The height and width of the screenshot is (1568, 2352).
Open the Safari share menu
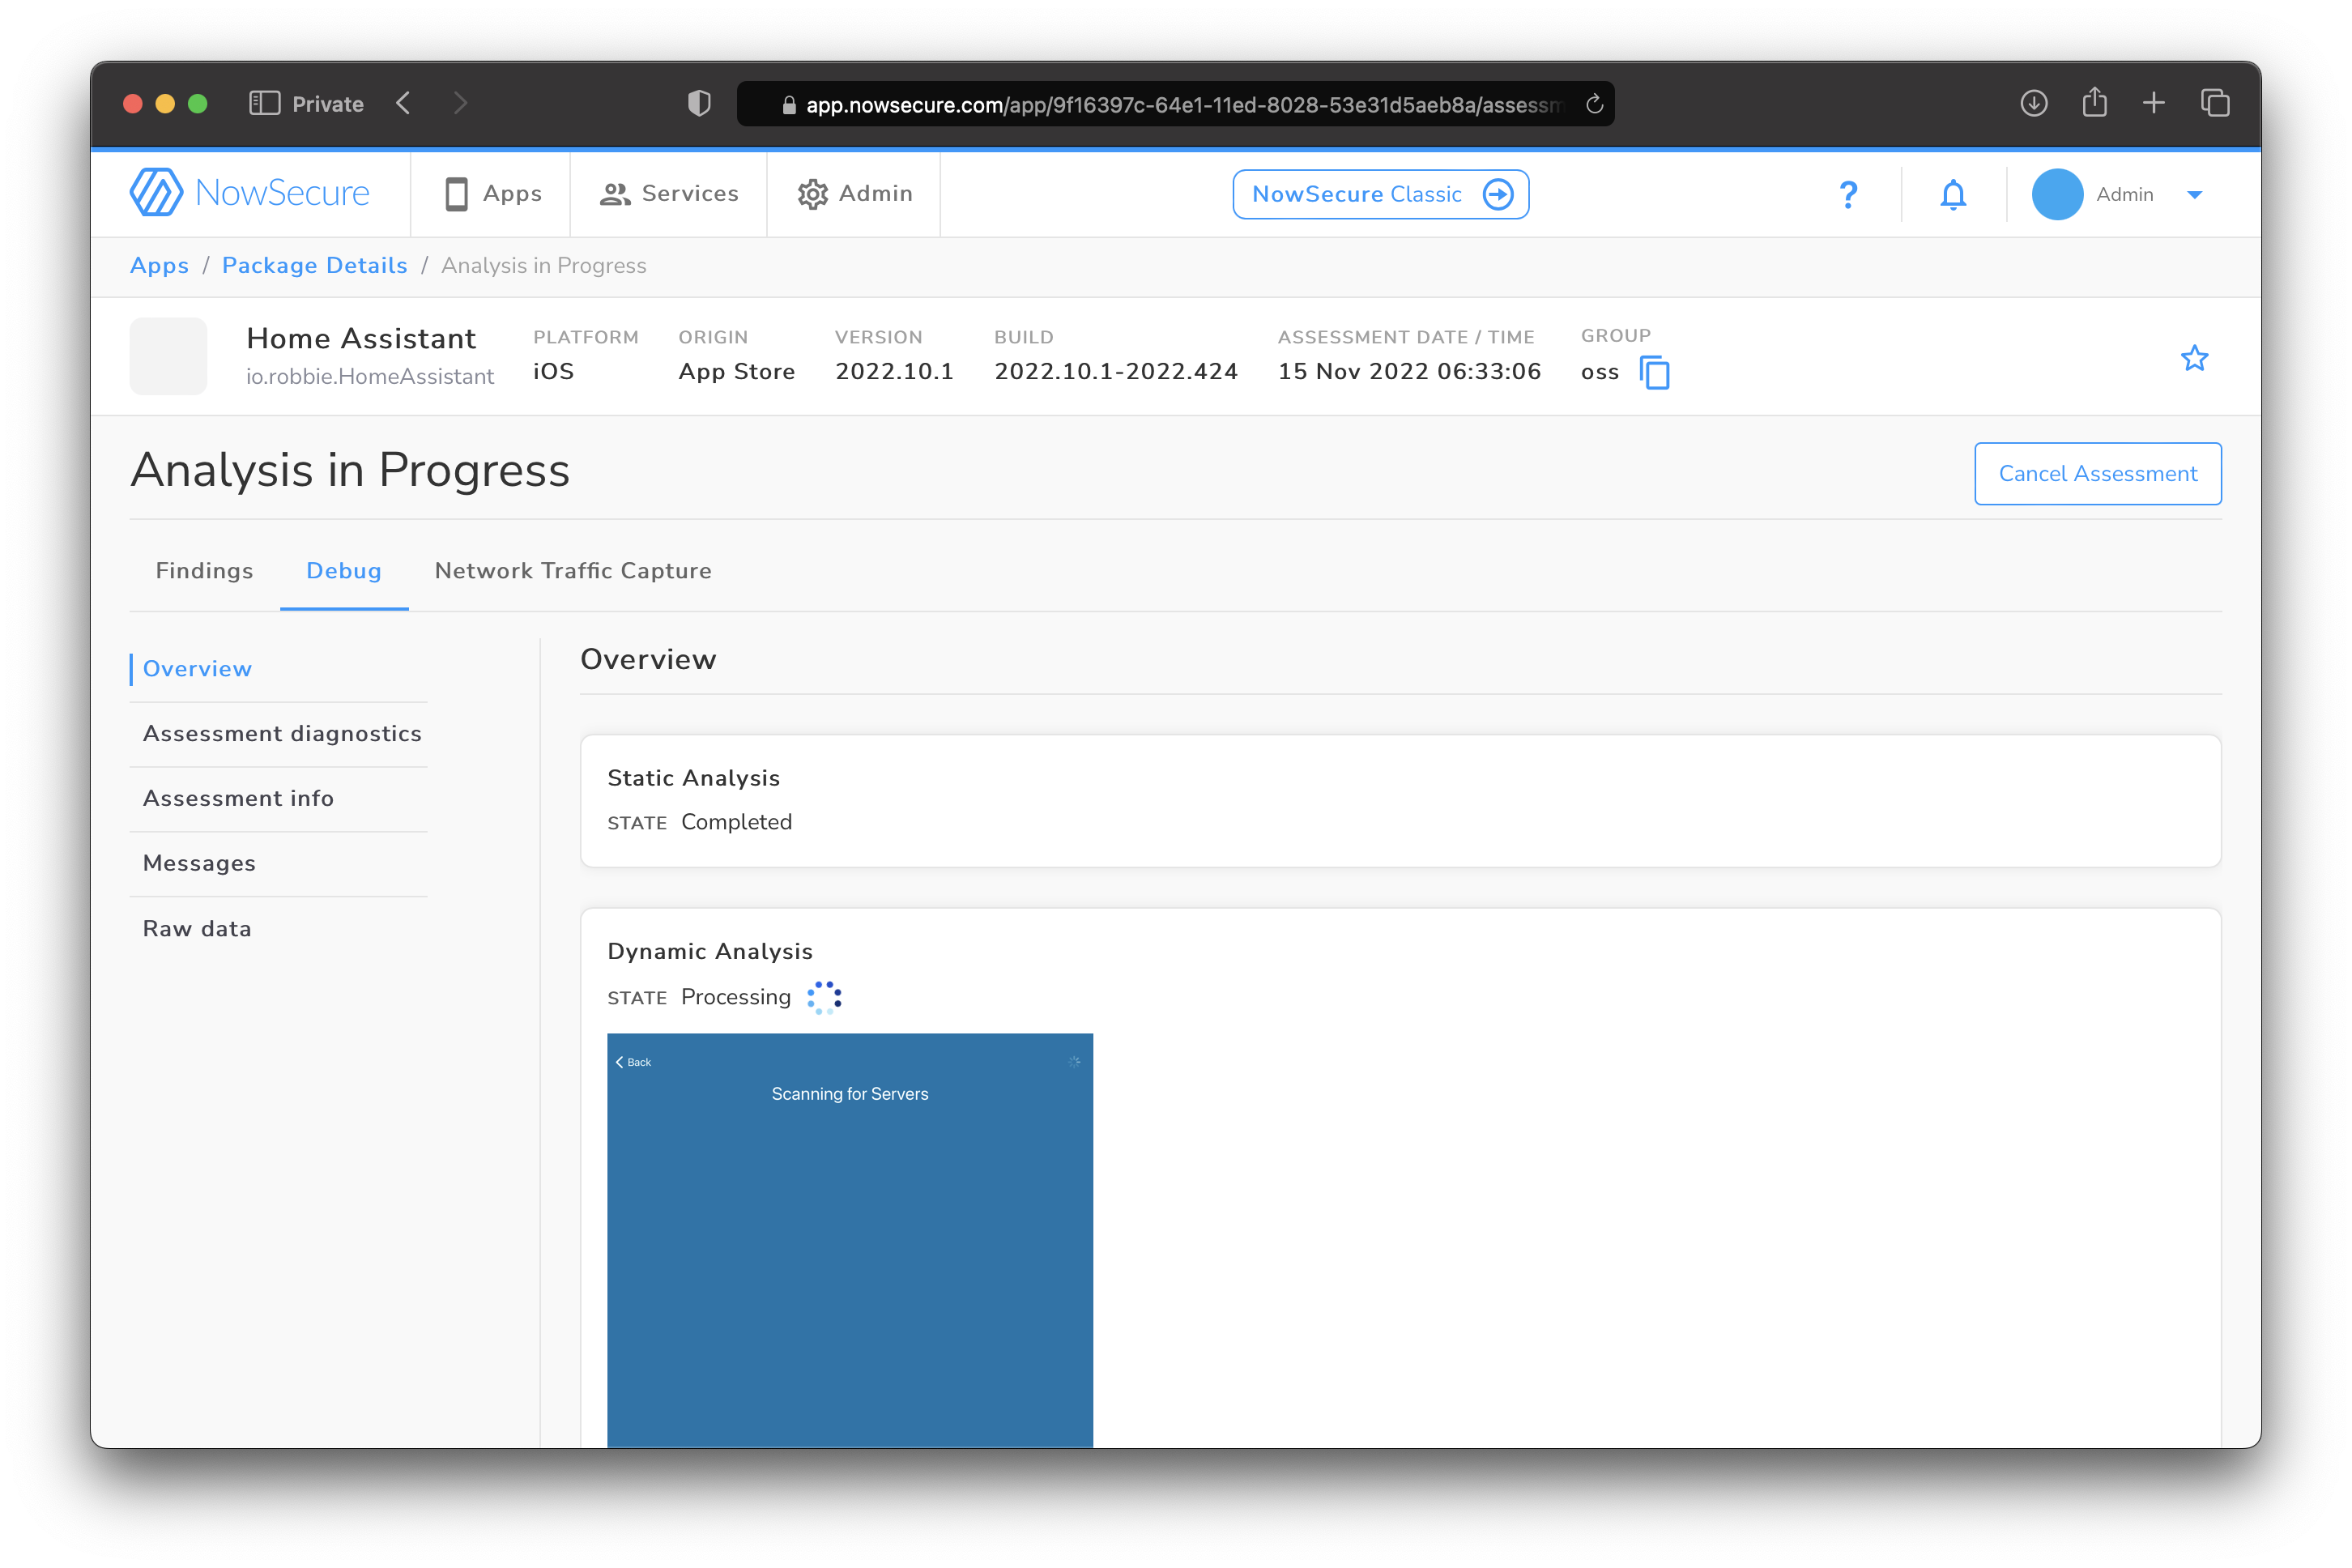tap(2094, 102)
